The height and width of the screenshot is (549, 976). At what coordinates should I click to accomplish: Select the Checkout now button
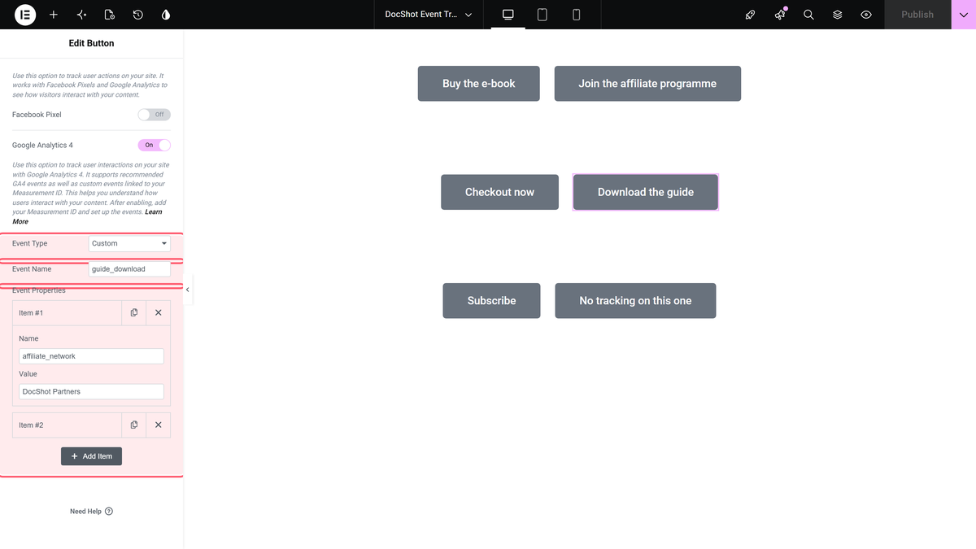point(499,192)
